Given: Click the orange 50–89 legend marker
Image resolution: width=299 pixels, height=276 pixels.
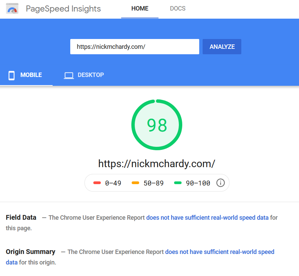Looking at the screenshot, I should tap(135, 183).
